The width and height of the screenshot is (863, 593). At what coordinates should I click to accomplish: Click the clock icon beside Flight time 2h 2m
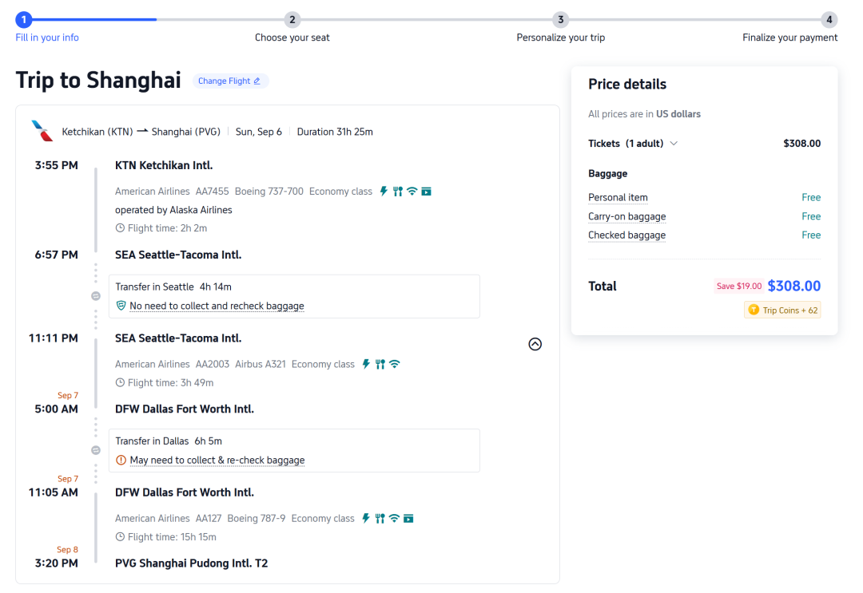pyautogui.click(x=120, y=228)
